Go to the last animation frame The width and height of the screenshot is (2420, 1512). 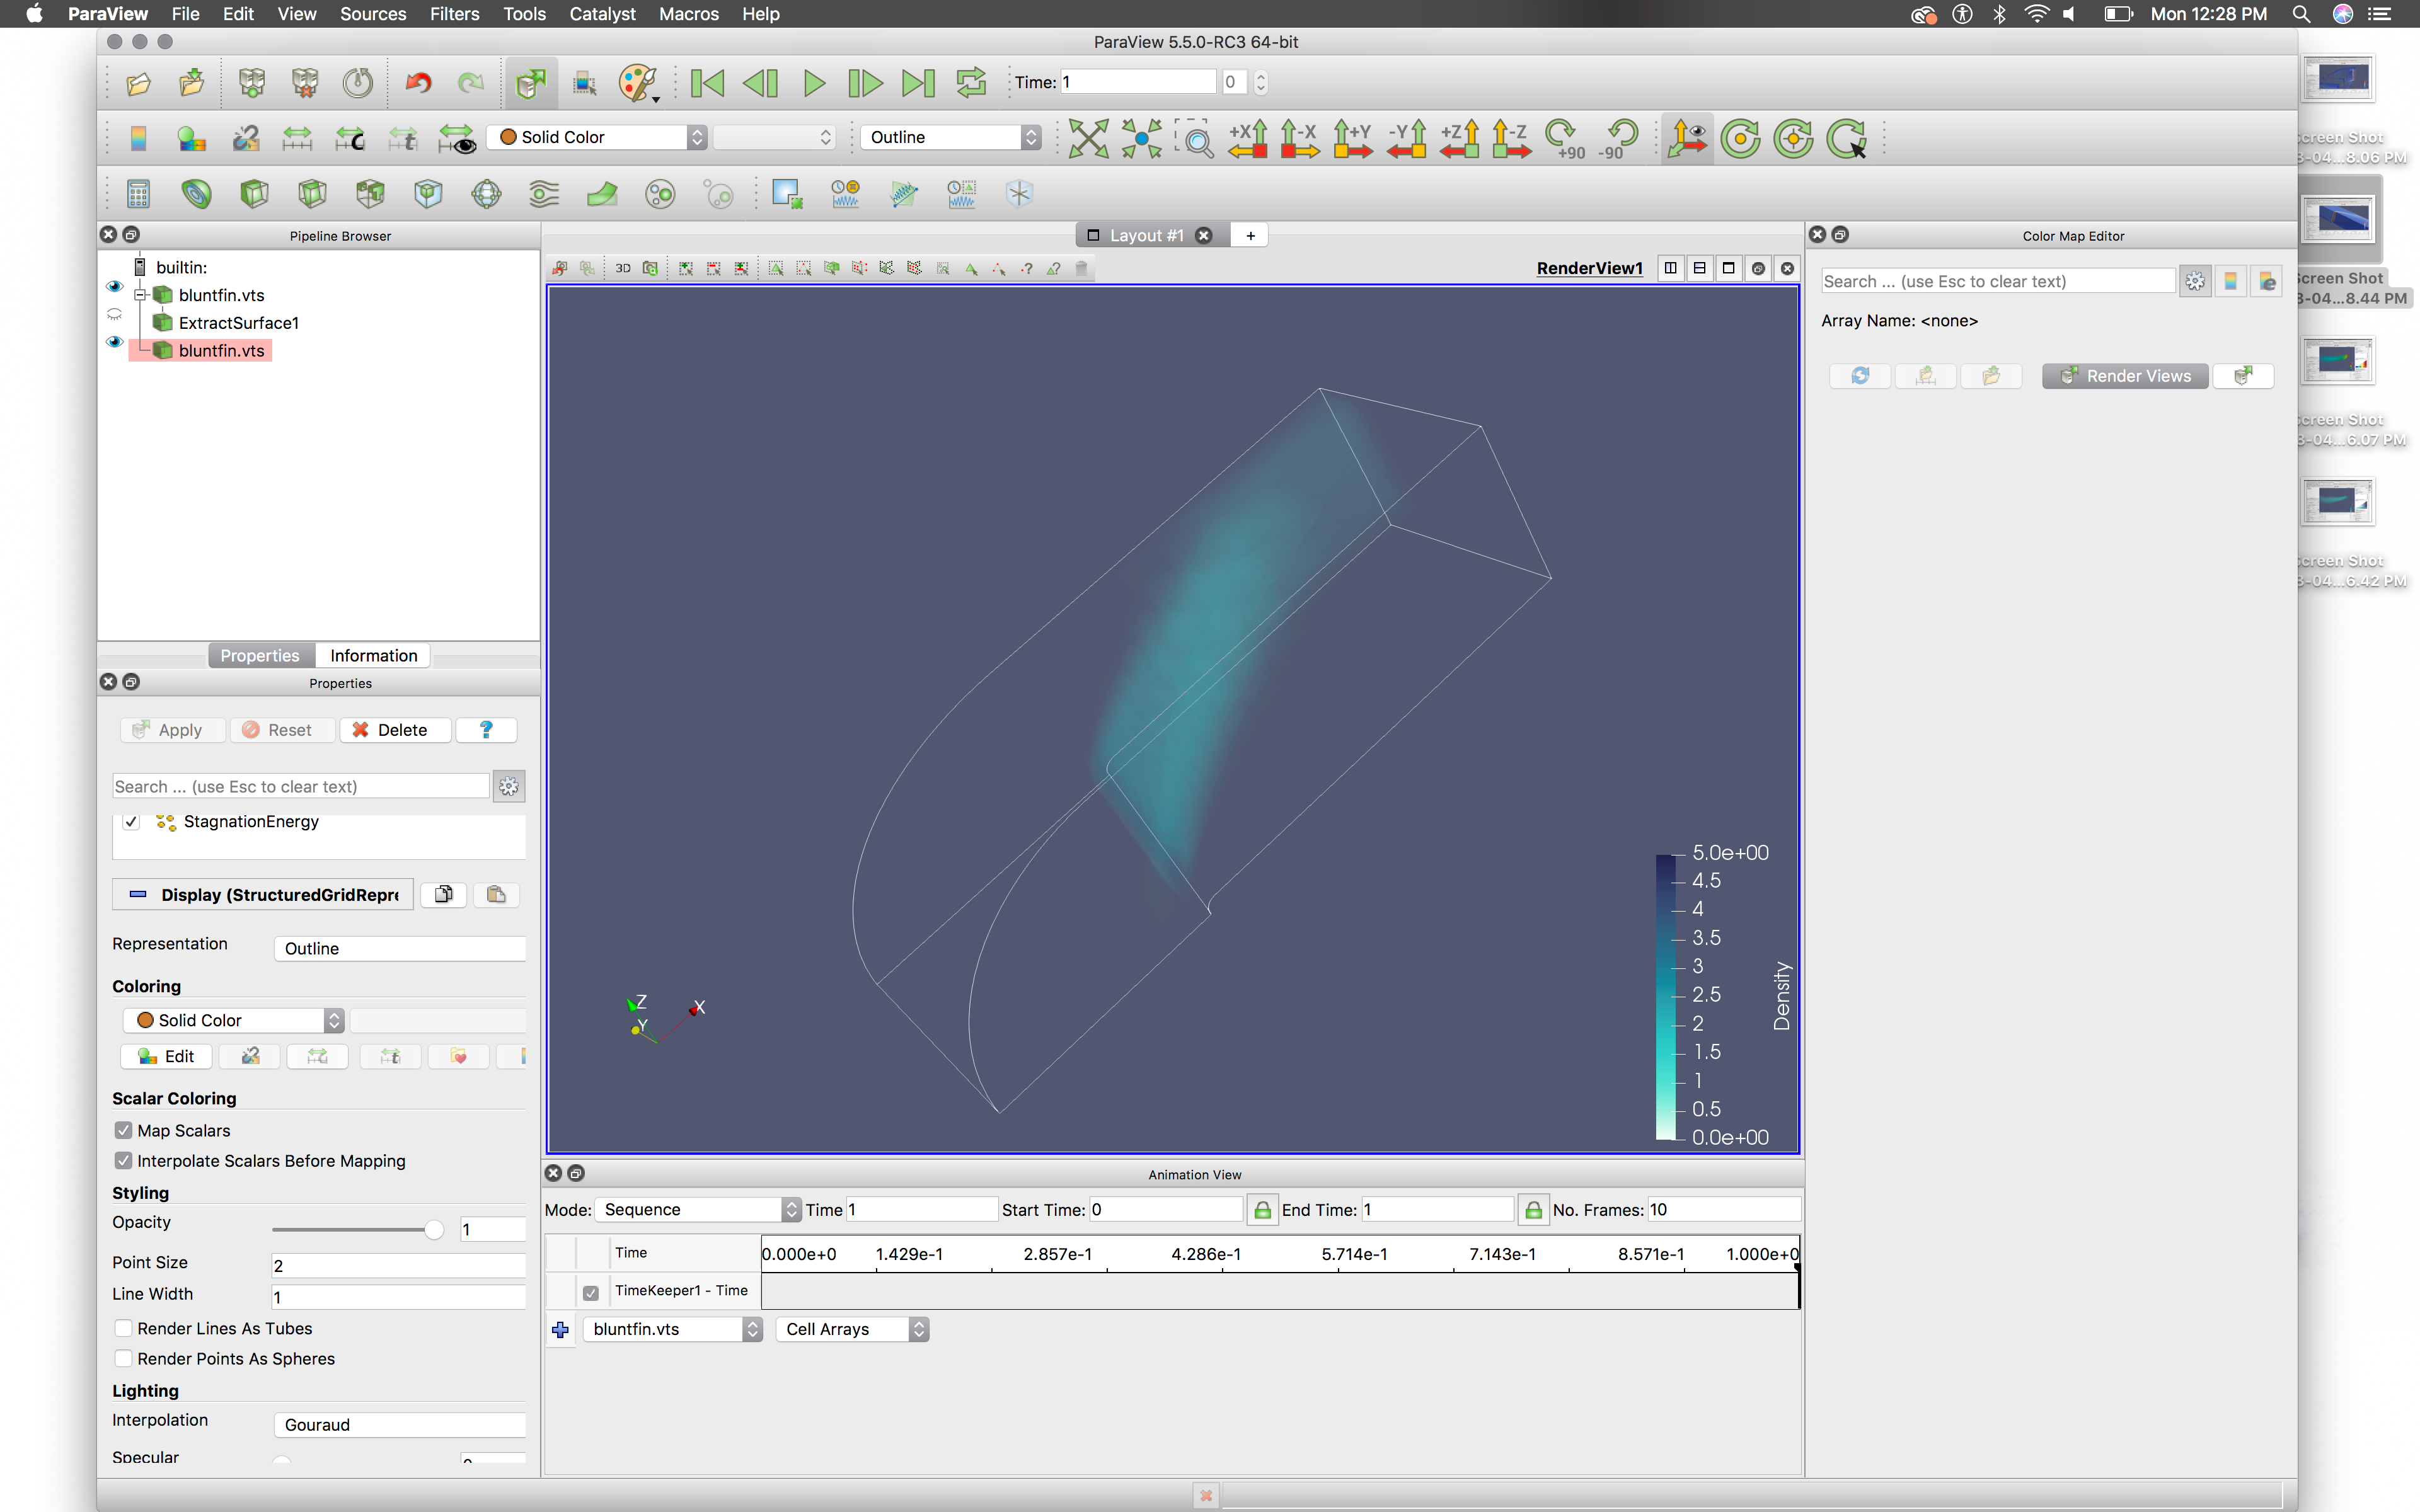(x=919, y=83)
